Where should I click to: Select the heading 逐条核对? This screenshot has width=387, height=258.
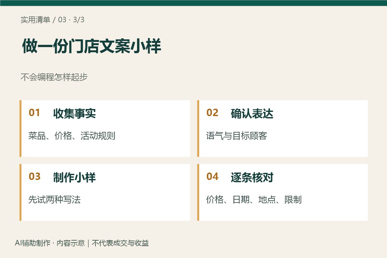tap(252, 177)
